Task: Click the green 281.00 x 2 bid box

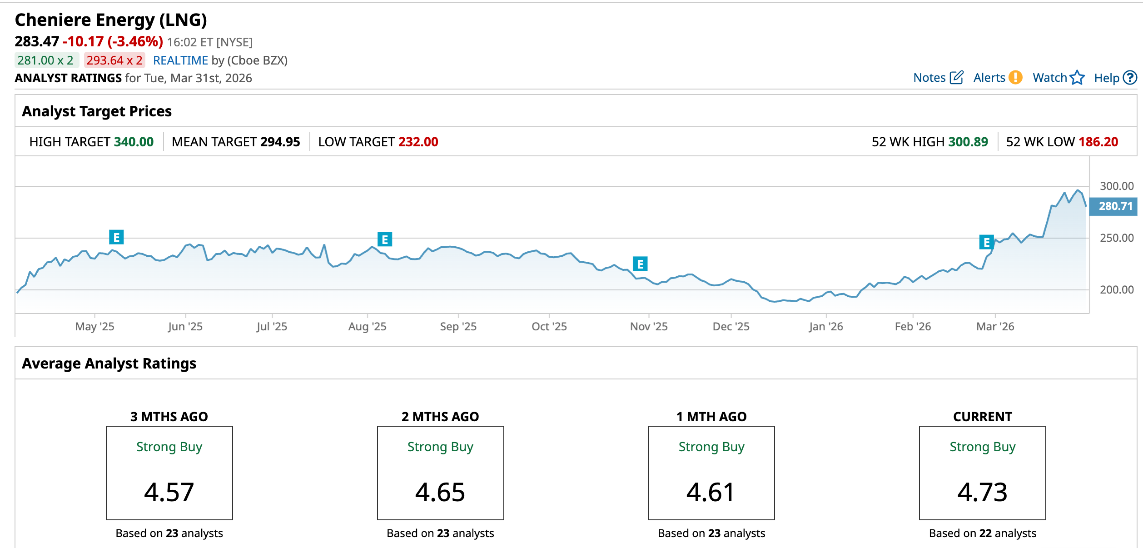Action: point(46,60)
